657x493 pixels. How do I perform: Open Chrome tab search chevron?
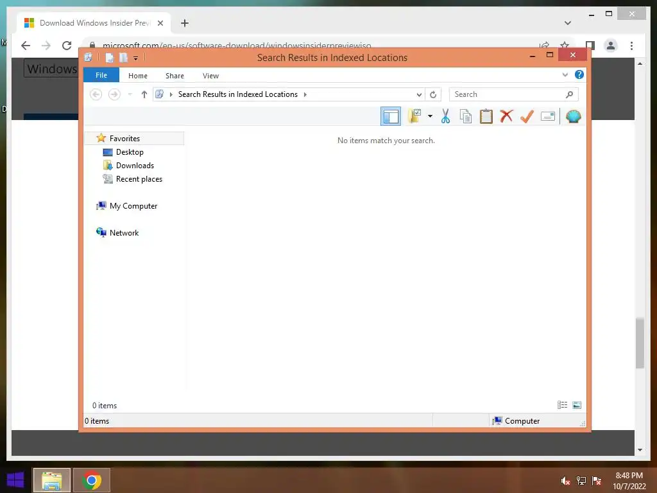coord(568,23)
